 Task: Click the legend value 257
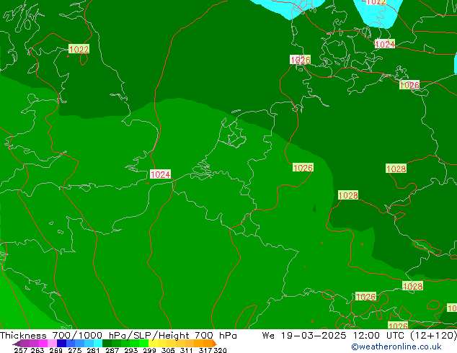pyautogui.click(x=21, y=350)
